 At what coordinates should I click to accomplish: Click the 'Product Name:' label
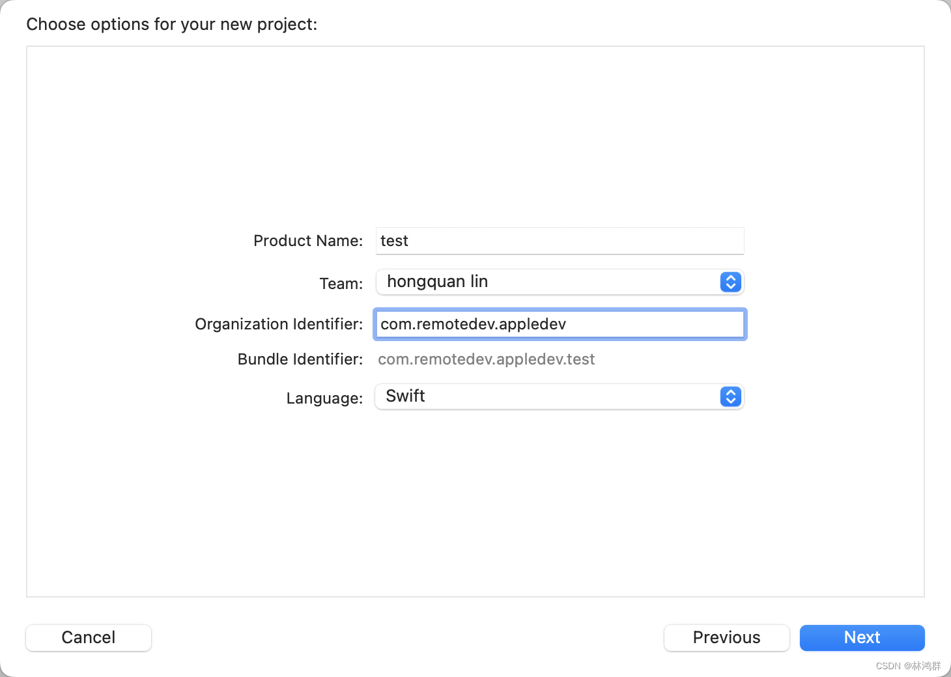(308, 241)
